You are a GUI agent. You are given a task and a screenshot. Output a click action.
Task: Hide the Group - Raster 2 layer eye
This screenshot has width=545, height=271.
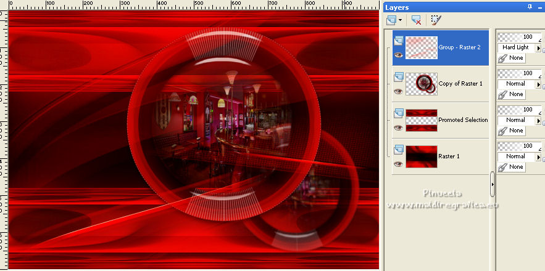(398, 55)
